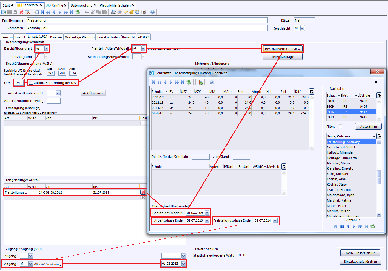Viewport: 388px width, 271px height.
Task: Click the export icon in Beschäftigungsumfang Übersicht toolbar
Action: tap(201, 82)
